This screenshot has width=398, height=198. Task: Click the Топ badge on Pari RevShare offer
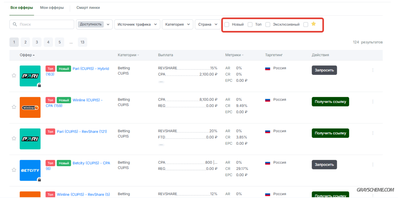pyautogui.click(x=50, y=132)
